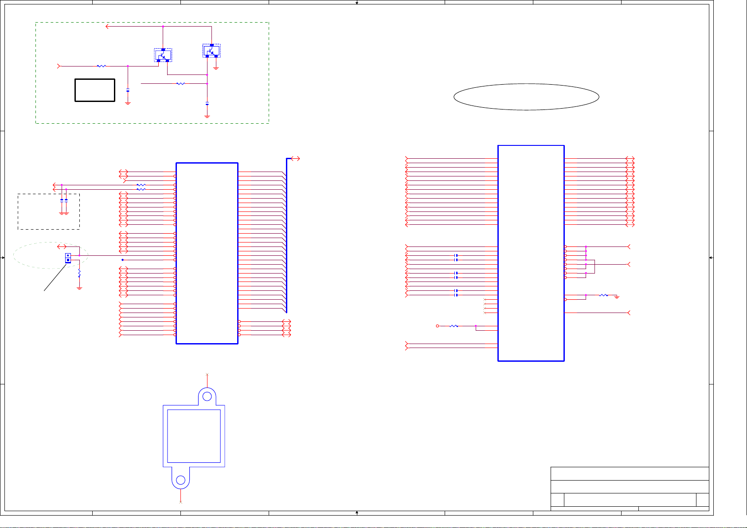Select the two-pin jumper header

(68, 258)
